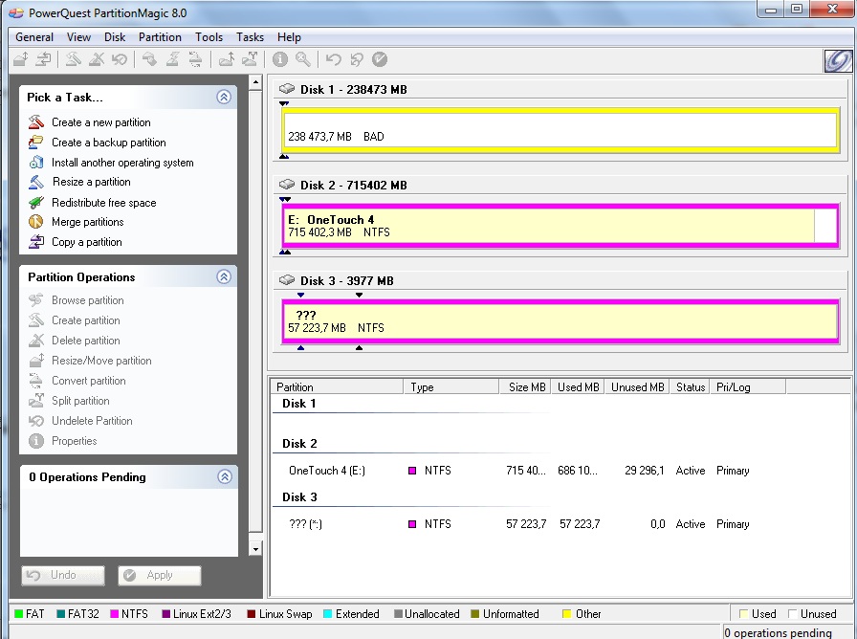Viewport: 857px width, 639px height.
Task: Select the OneTouch 4 (E:) partition row
Action: pyautogui.click(x=327, y=471)
